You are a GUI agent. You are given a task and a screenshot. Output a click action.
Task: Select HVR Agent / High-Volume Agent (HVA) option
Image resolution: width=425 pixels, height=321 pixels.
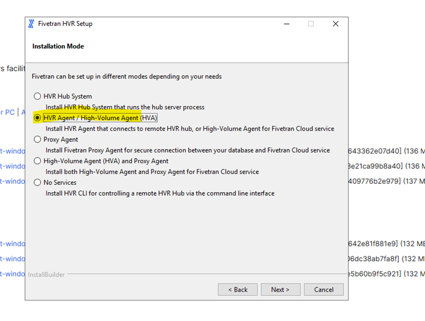(38, 118)
